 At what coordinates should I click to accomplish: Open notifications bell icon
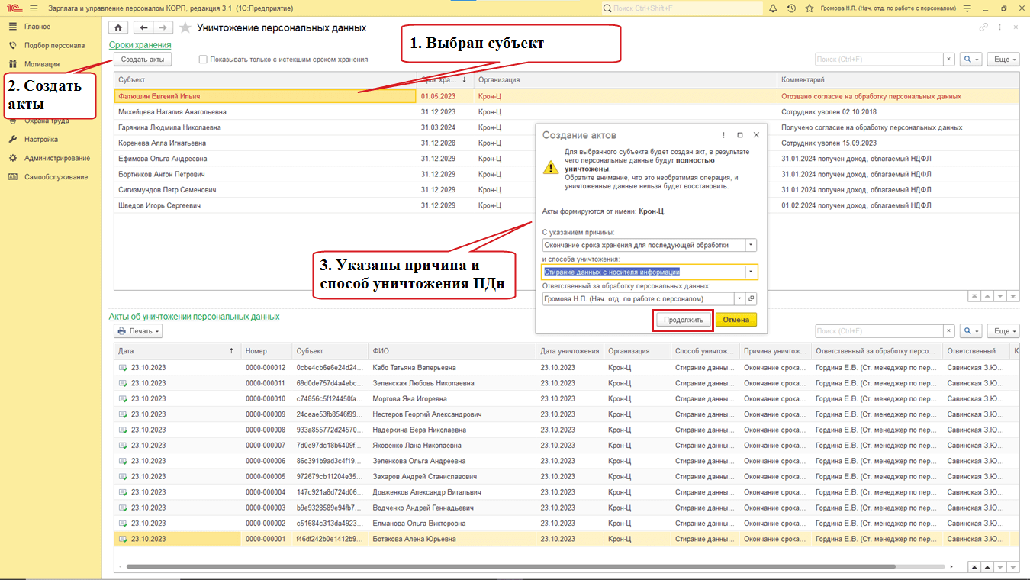point(773,8)
